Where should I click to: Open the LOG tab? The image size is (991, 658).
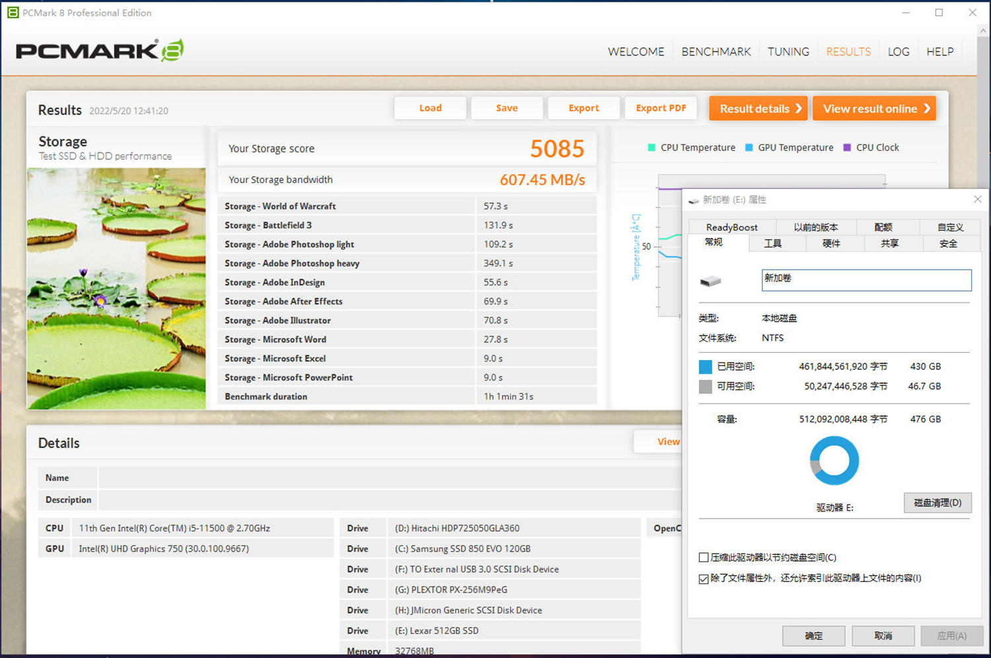click(899, 52)
